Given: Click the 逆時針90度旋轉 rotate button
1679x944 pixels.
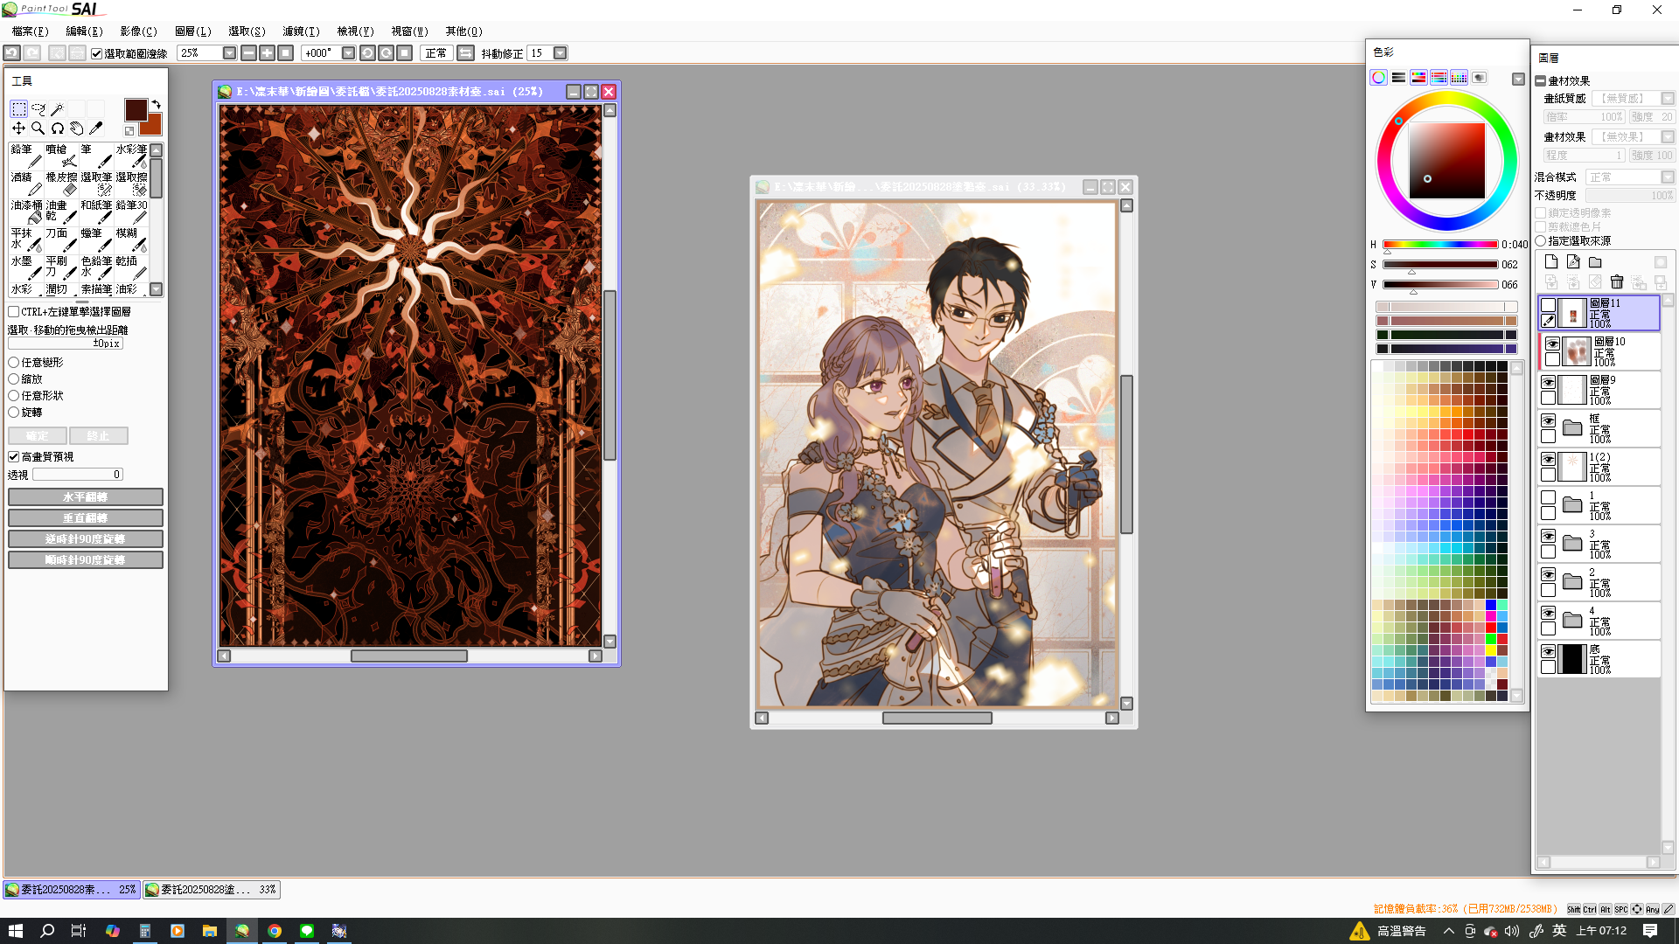Looking at the screenshot, I should pos(86,539).
